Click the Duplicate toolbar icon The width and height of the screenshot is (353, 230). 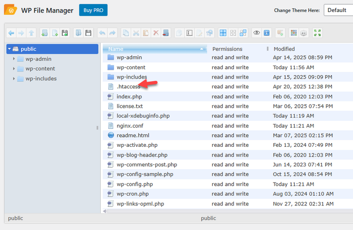179,33
